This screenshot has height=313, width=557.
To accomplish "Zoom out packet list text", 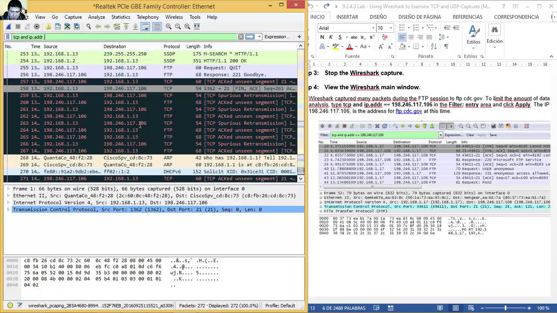I will click(178, 27).
